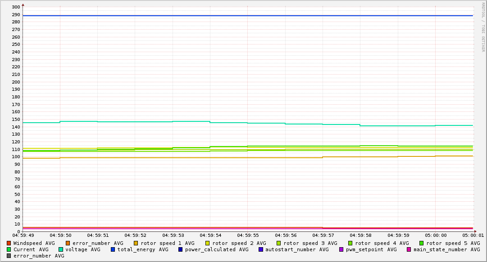Click the rotor speed 3 AVG label
487x262 pixels.
tap(310, 243)
